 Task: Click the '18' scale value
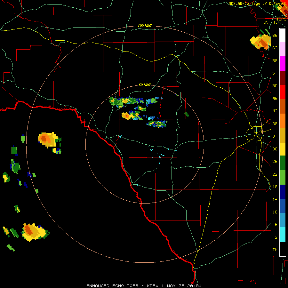pyautogui.click(x=275, y=187)
